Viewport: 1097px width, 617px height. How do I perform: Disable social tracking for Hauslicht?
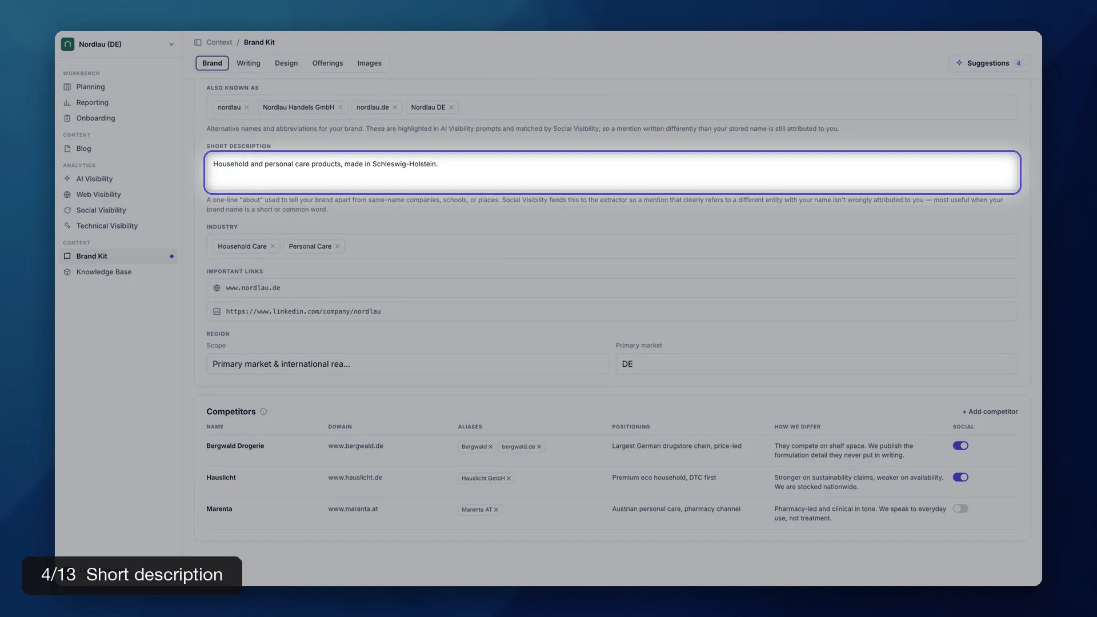coord(960,477)
